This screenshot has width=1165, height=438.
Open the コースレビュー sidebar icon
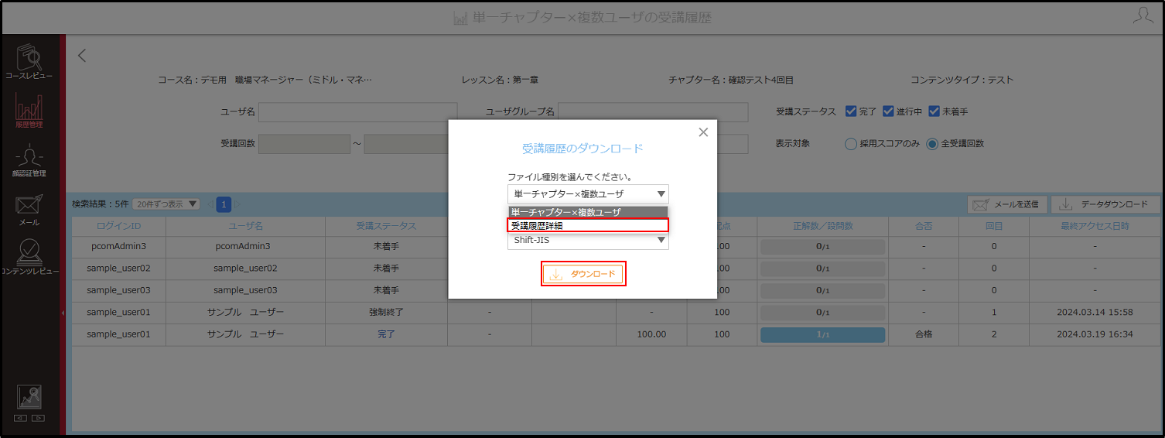pyautogui.click(x=29, y=61)
